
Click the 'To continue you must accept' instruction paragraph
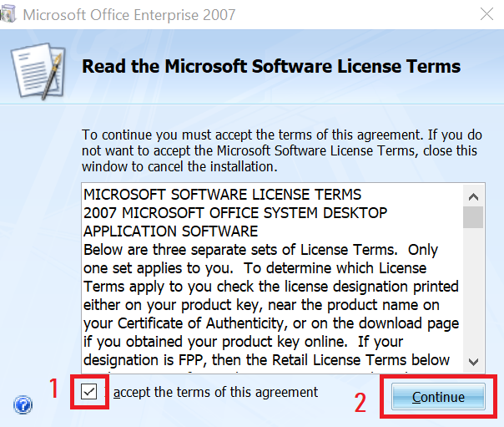coord(282,150)
